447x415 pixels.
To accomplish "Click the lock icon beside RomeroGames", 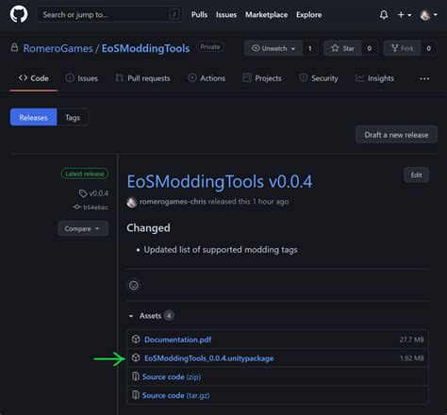I will [14, 47].
